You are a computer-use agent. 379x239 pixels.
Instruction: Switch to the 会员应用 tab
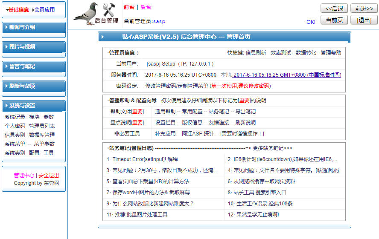(x=44, y=10)
